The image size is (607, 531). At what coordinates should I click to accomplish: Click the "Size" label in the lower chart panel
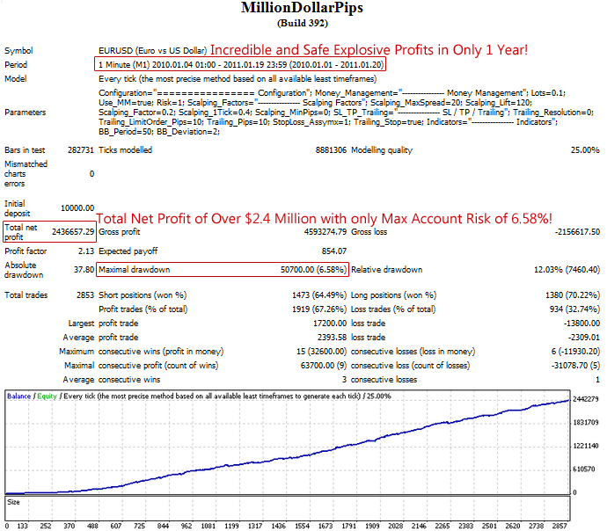click(13, 502)
